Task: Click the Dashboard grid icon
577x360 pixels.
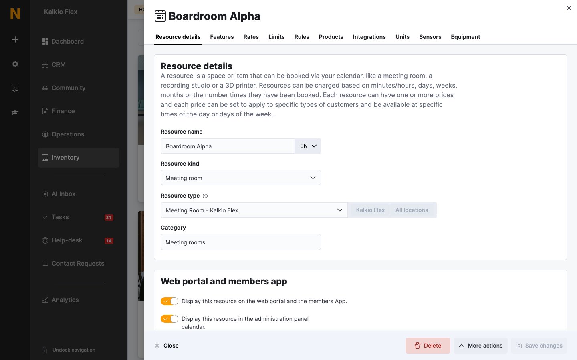Action: pos(45,42)
